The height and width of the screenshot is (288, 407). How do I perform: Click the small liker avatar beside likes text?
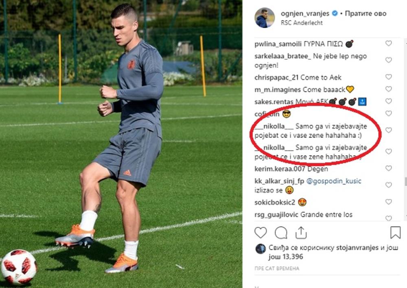(x=260, y=249)
